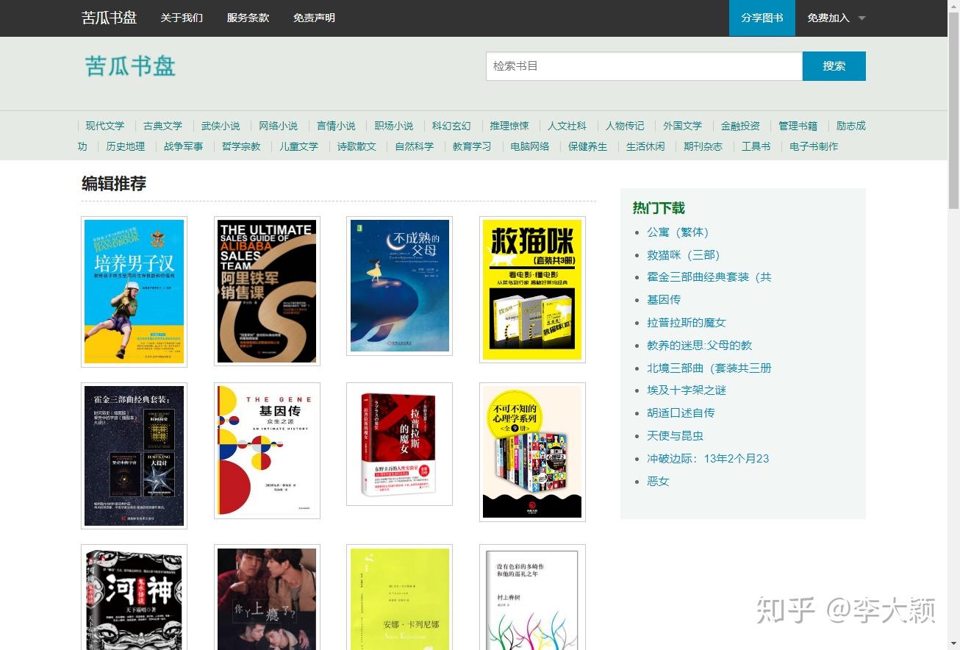Screen dimensions: 960x650
Task: Open the 安娜·卡列尼娜 book cover
Action: click(399, 597)
